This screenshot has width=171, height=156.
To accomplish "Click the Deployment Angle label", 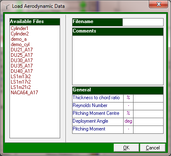I will point(90,121).
